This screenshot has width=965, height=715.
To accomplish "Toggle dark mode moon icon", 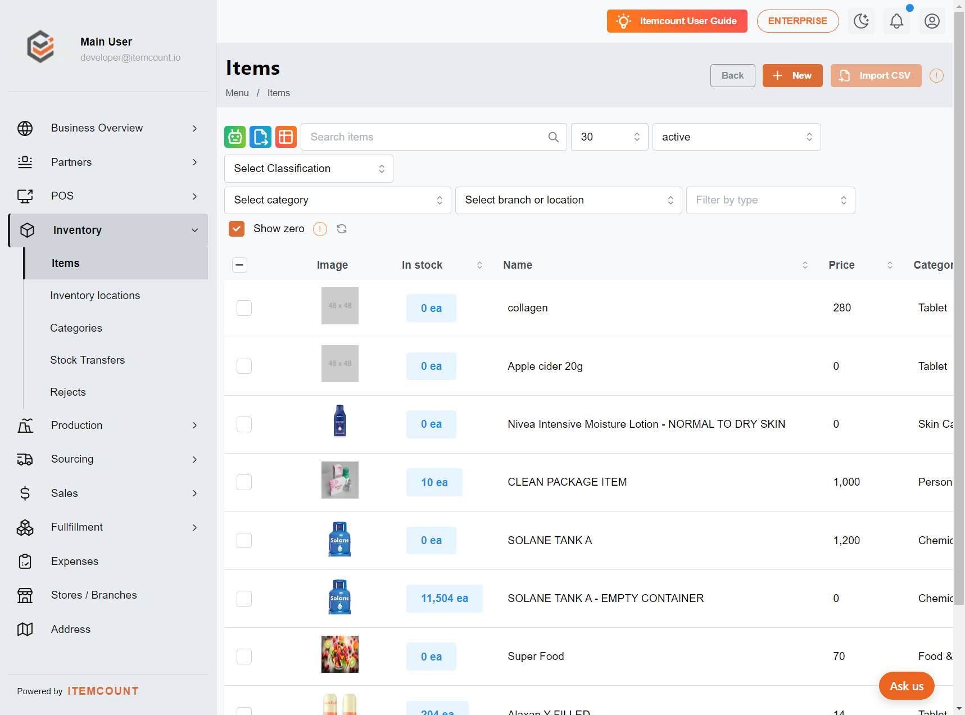I will 861,21.
